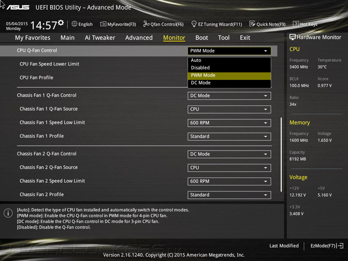
Task: Switch to the Boot tab
Action: [202, 38]
